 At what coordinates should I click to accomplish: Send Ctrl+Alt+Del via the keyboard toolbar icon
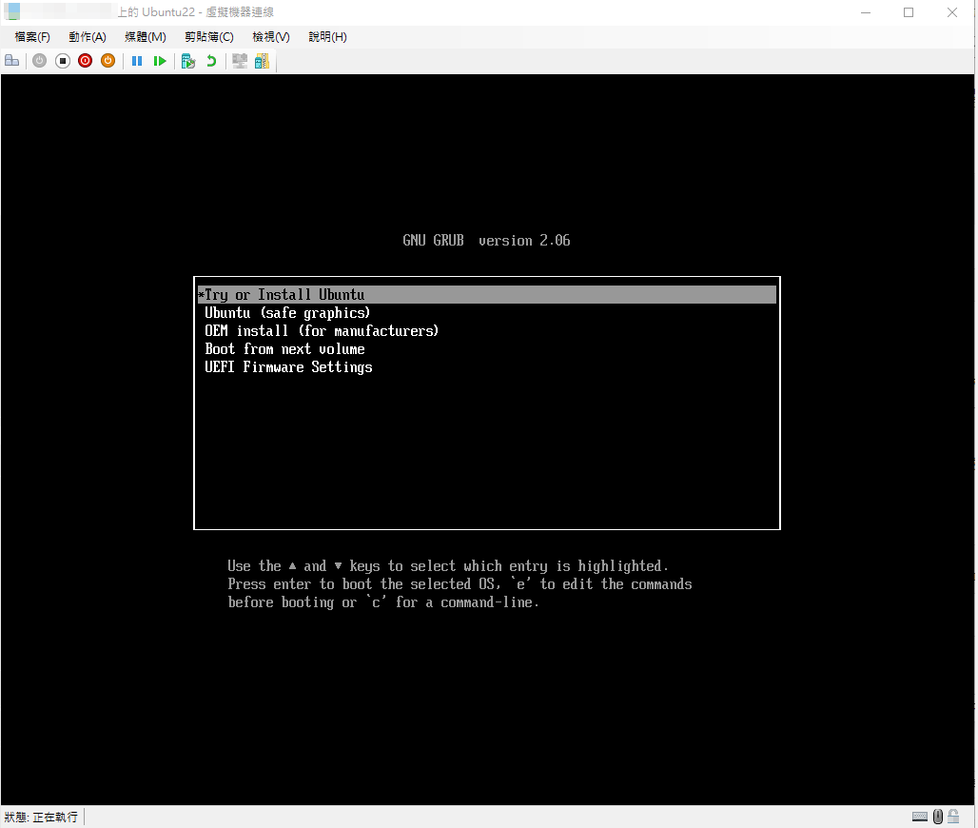click(x=11, y=61)
